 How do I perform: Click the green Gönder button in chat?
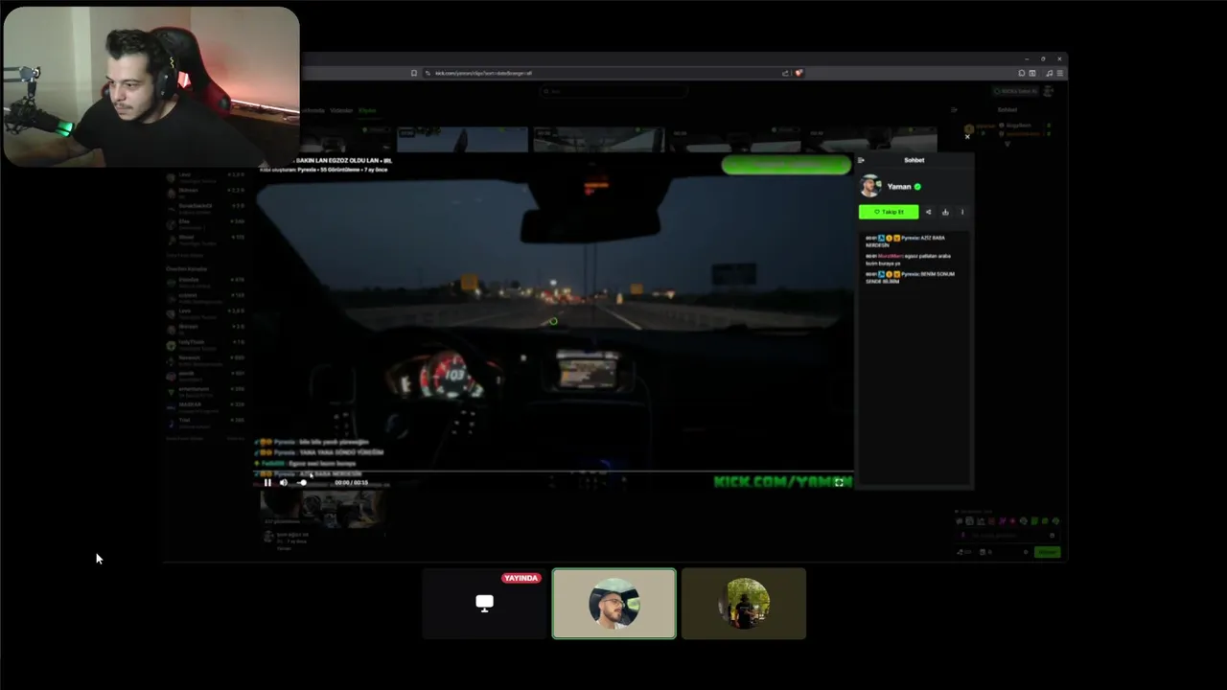click(1047, 552)
